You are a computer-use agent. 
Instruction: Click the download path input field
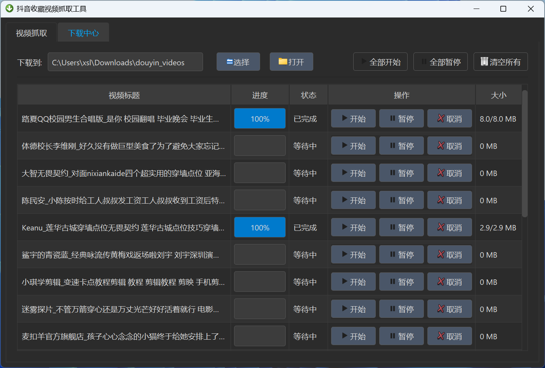[x=125, y=61]
